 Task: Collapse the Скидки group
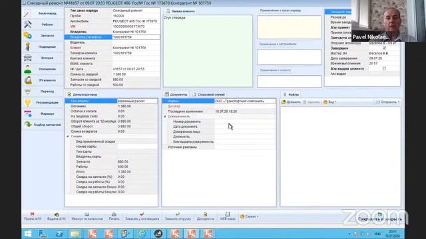point(68,136)
